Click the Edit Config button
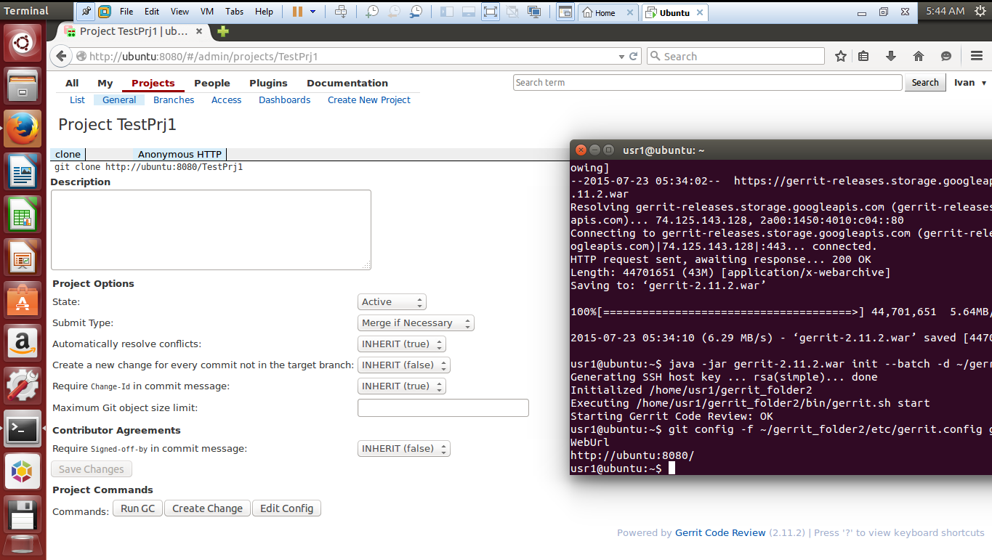 [286, 508]
